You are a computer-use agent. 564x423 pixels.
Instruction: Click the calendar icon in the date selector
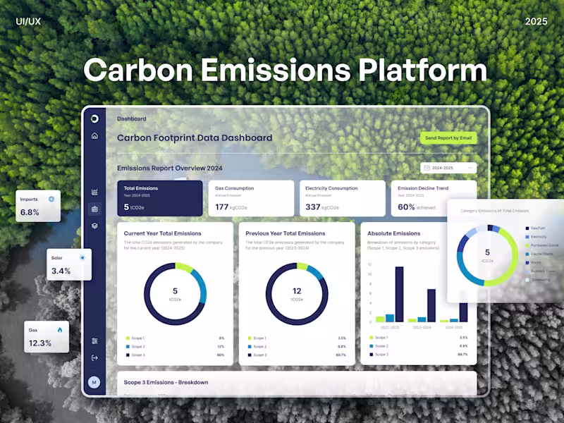(x=427, y=168)
